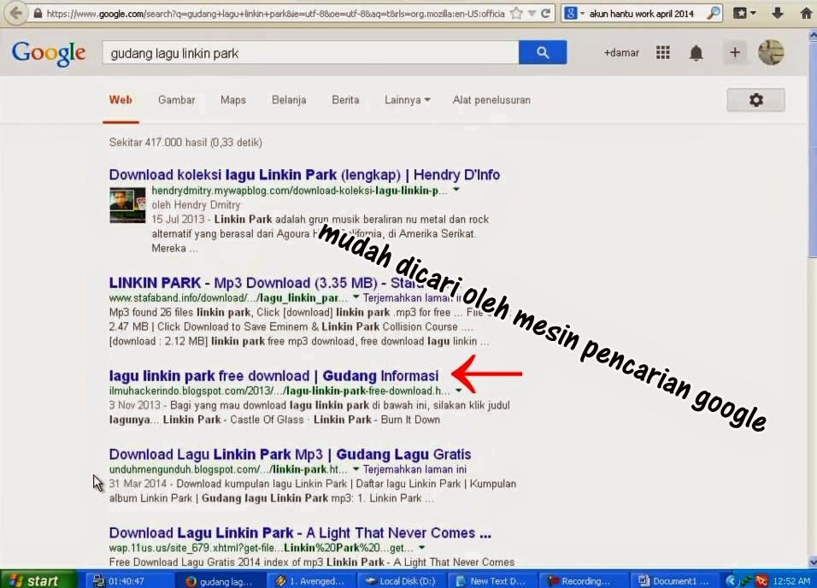The height and width of the screenshot is (588, 817).
Task: Open the Google apps grid icon
Action: pos(663,52)
